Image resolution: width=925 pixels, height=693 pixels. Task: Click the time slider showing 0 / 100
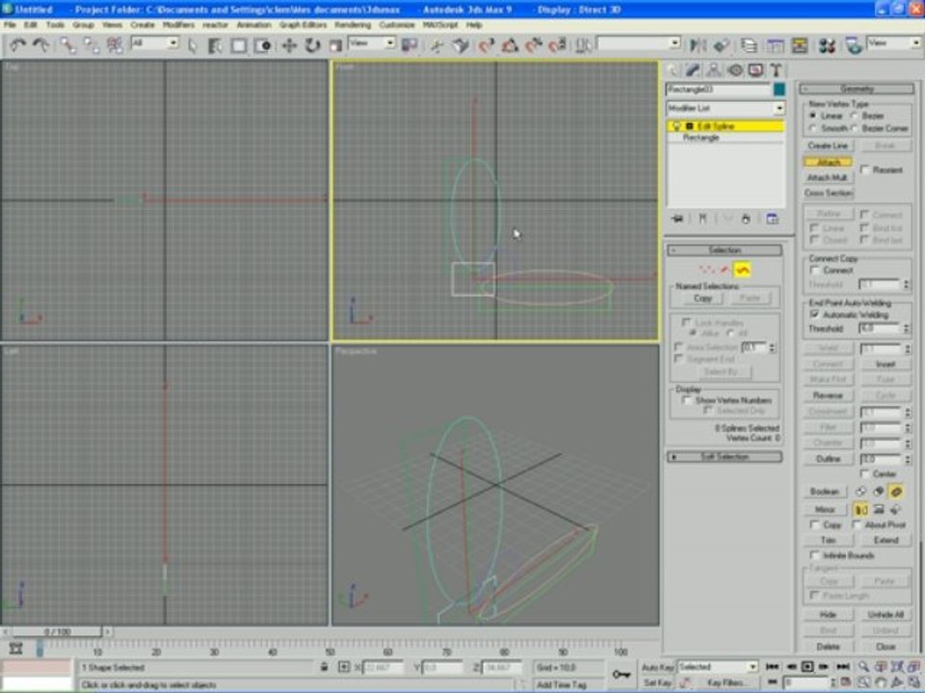click(57, 631)
